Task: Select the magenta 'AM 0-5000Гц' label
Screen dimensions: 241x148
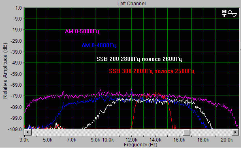Action: click(x=82, y=31)
